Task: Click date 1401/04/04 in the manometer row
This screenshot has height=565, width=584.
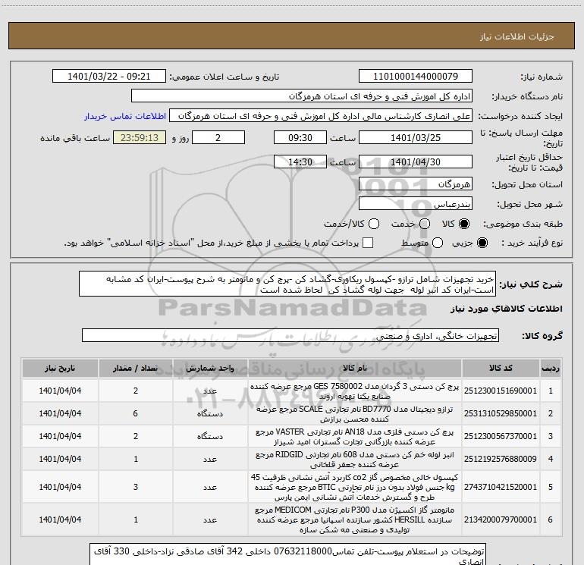Action: point(60,519)
